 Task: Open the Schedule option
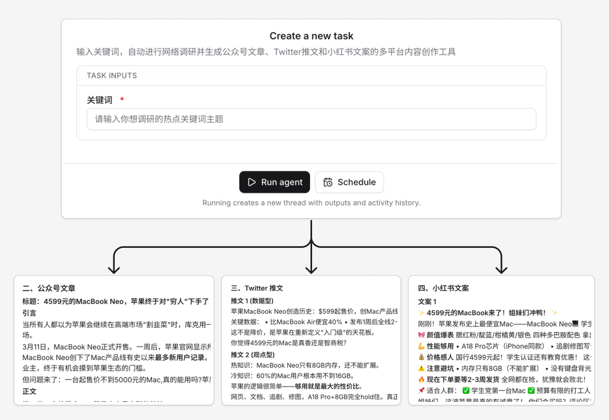click(349, 182)
